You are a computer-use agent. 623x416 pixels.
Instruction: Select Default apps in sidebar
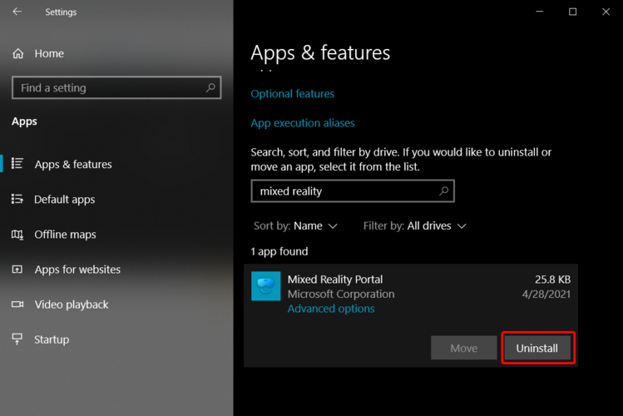point(116,199)
